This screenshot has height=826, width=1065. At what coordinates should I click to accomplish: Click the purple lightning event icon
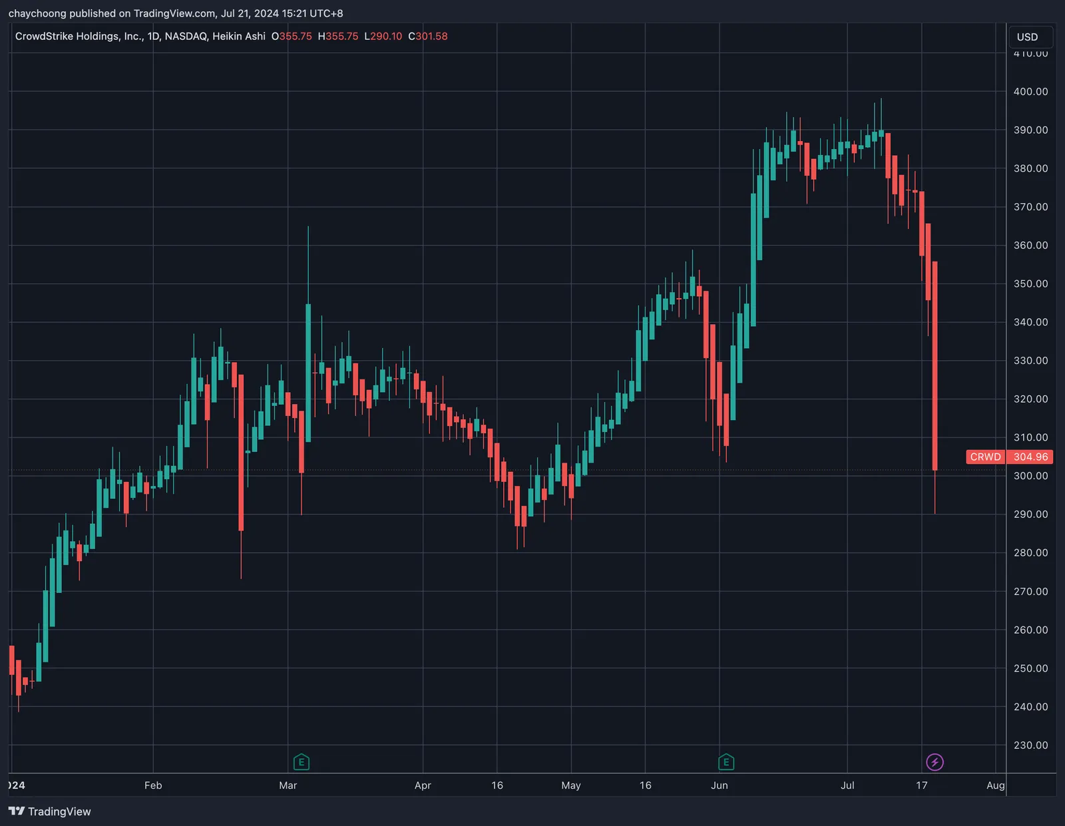pos(935,762)
